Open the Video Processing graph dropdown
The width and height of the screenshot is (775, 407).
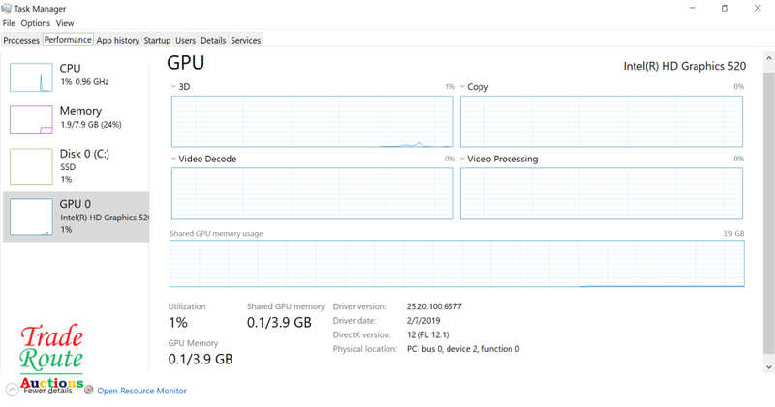click(x=462, y=159)
